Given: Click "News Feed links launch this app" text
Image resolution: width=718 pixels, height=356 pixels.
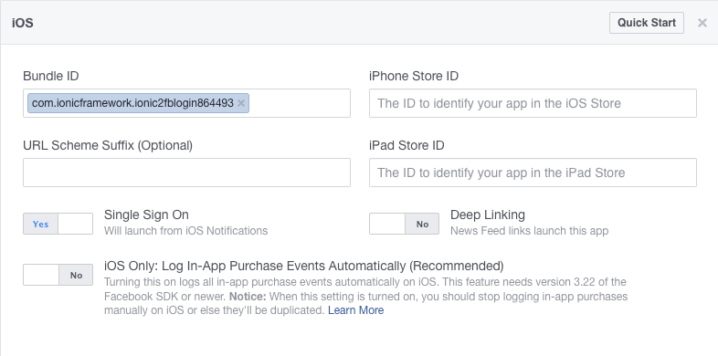Looking at the screenshot, I should (529, 231).
